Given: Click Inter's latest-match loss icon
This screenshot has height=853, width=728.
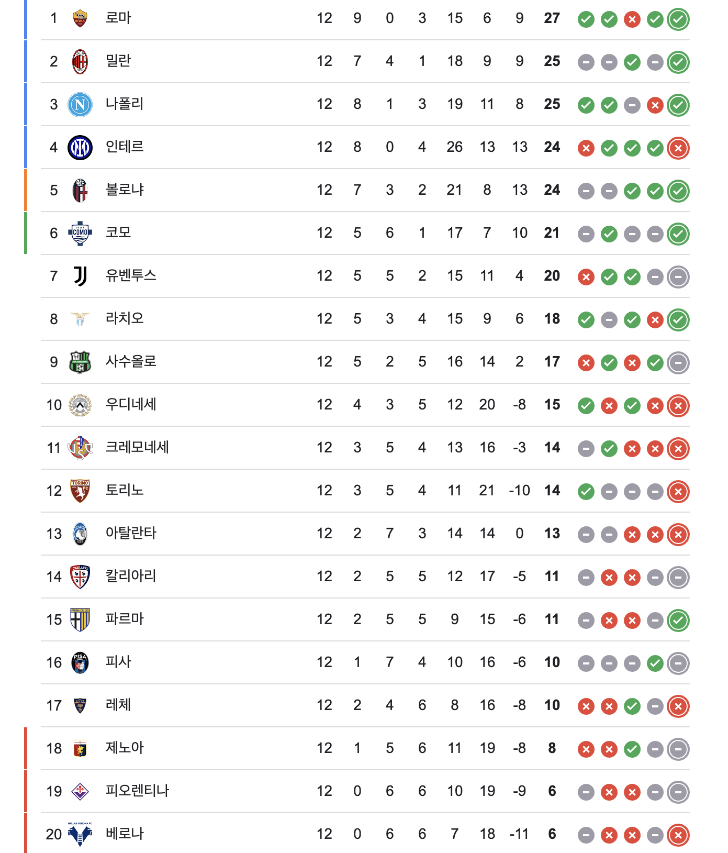Looking at the screenshot, I should 678,148.
